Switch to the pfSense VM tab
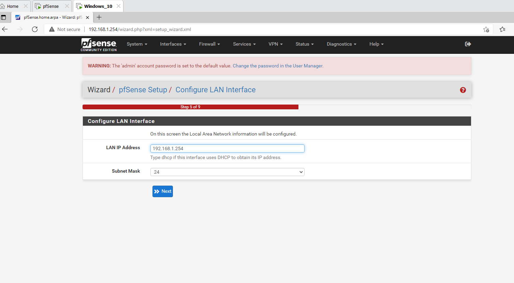 (50, 6)
